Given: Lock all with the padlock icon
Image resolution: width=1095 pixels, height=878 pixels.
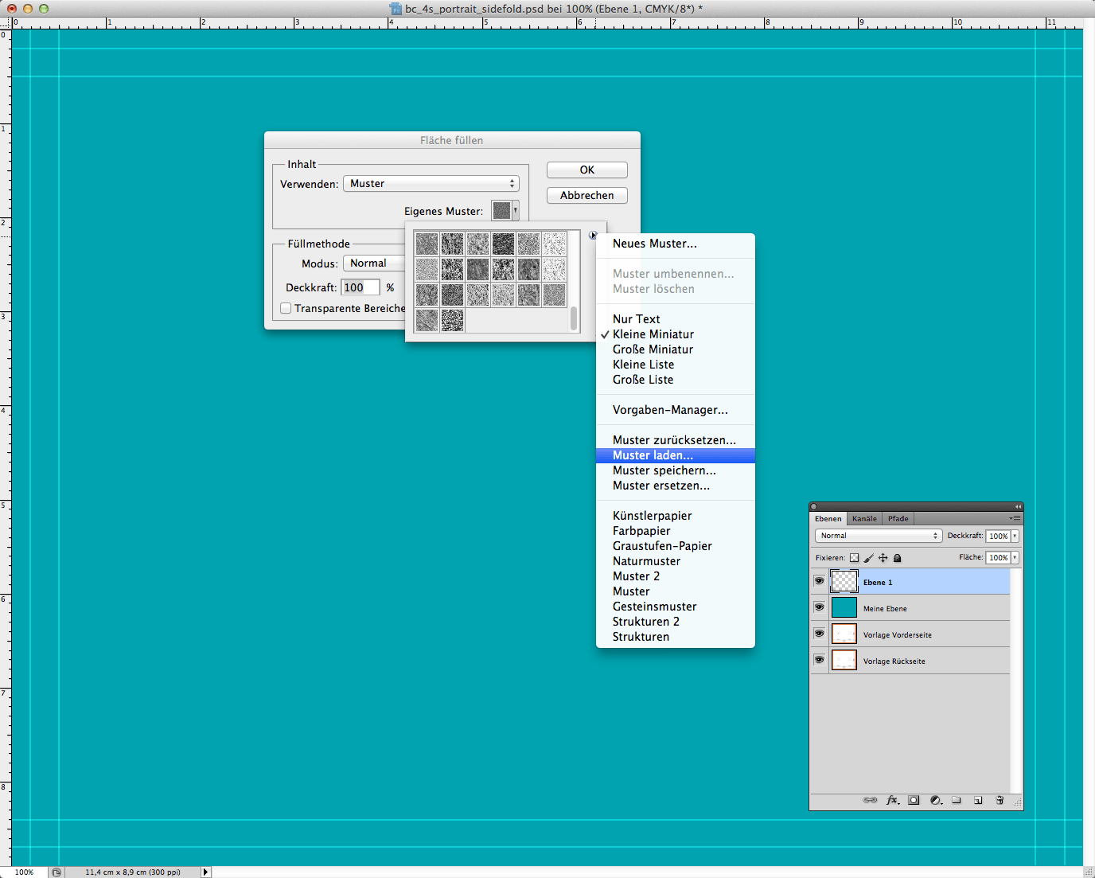Looking at the screenshot, I should click(898, 558).
